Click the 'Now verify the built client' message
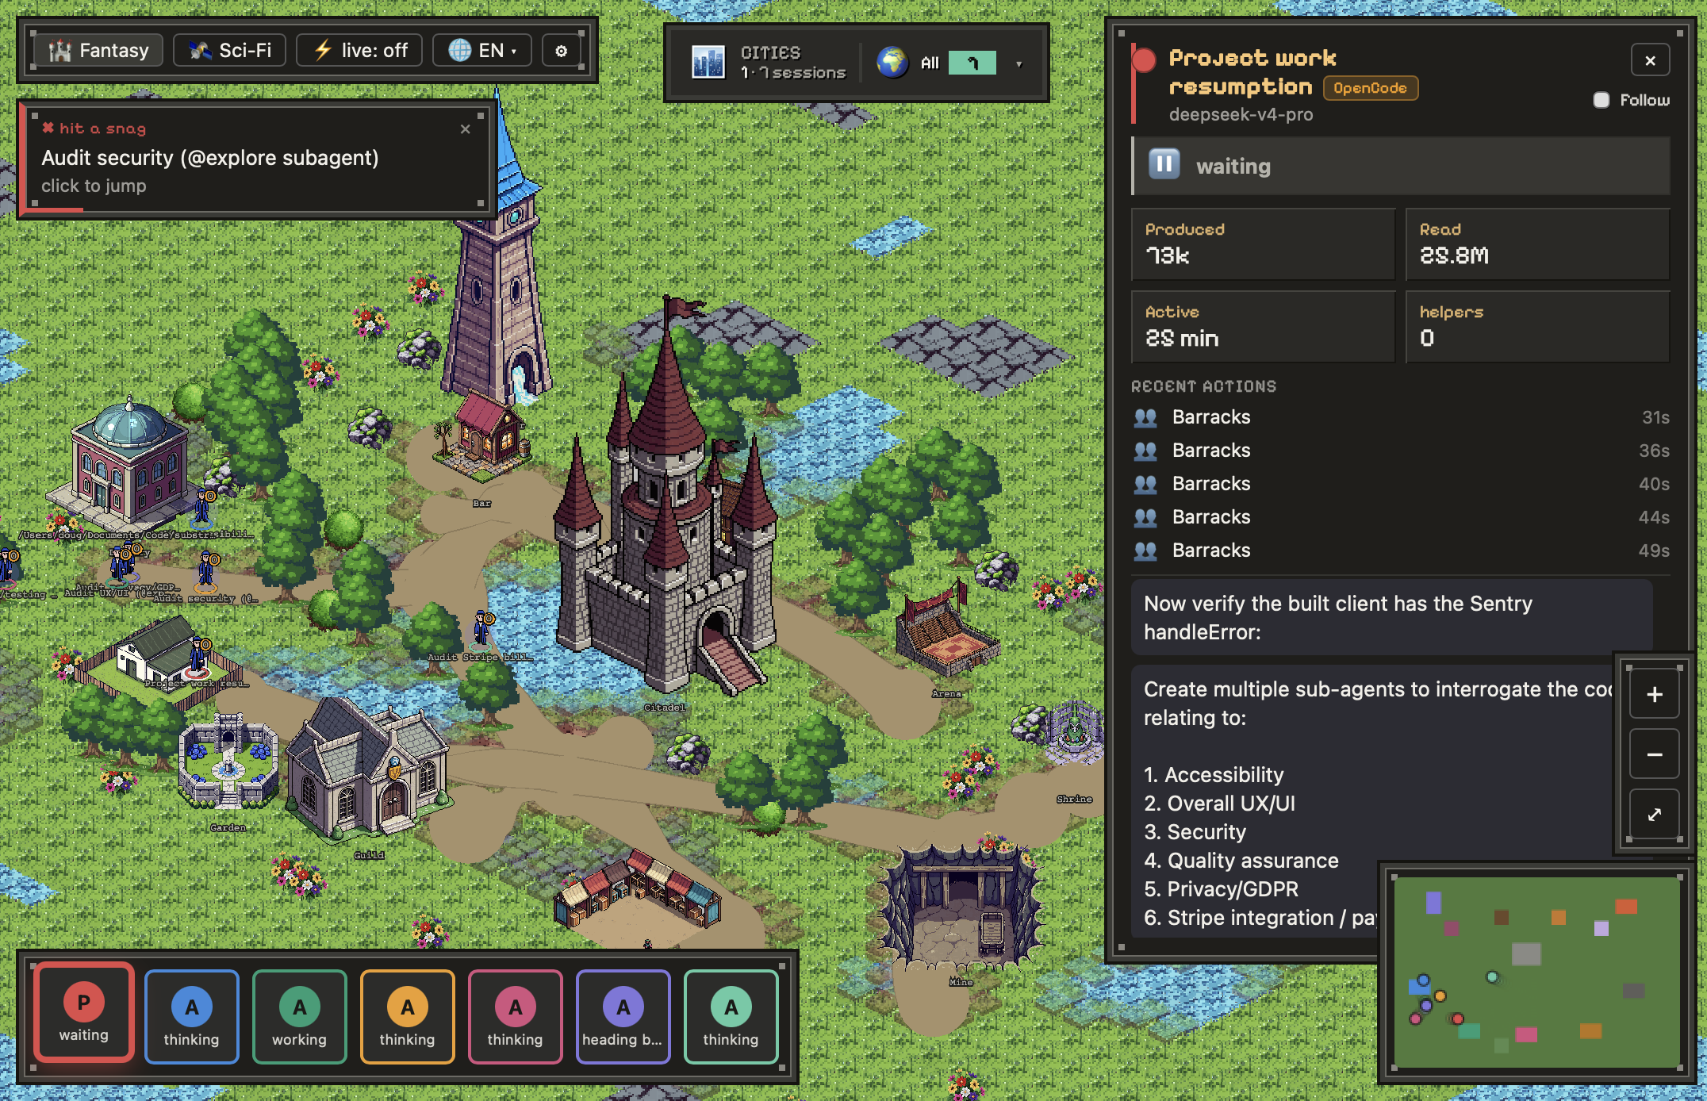 [x=1391, y=617]
